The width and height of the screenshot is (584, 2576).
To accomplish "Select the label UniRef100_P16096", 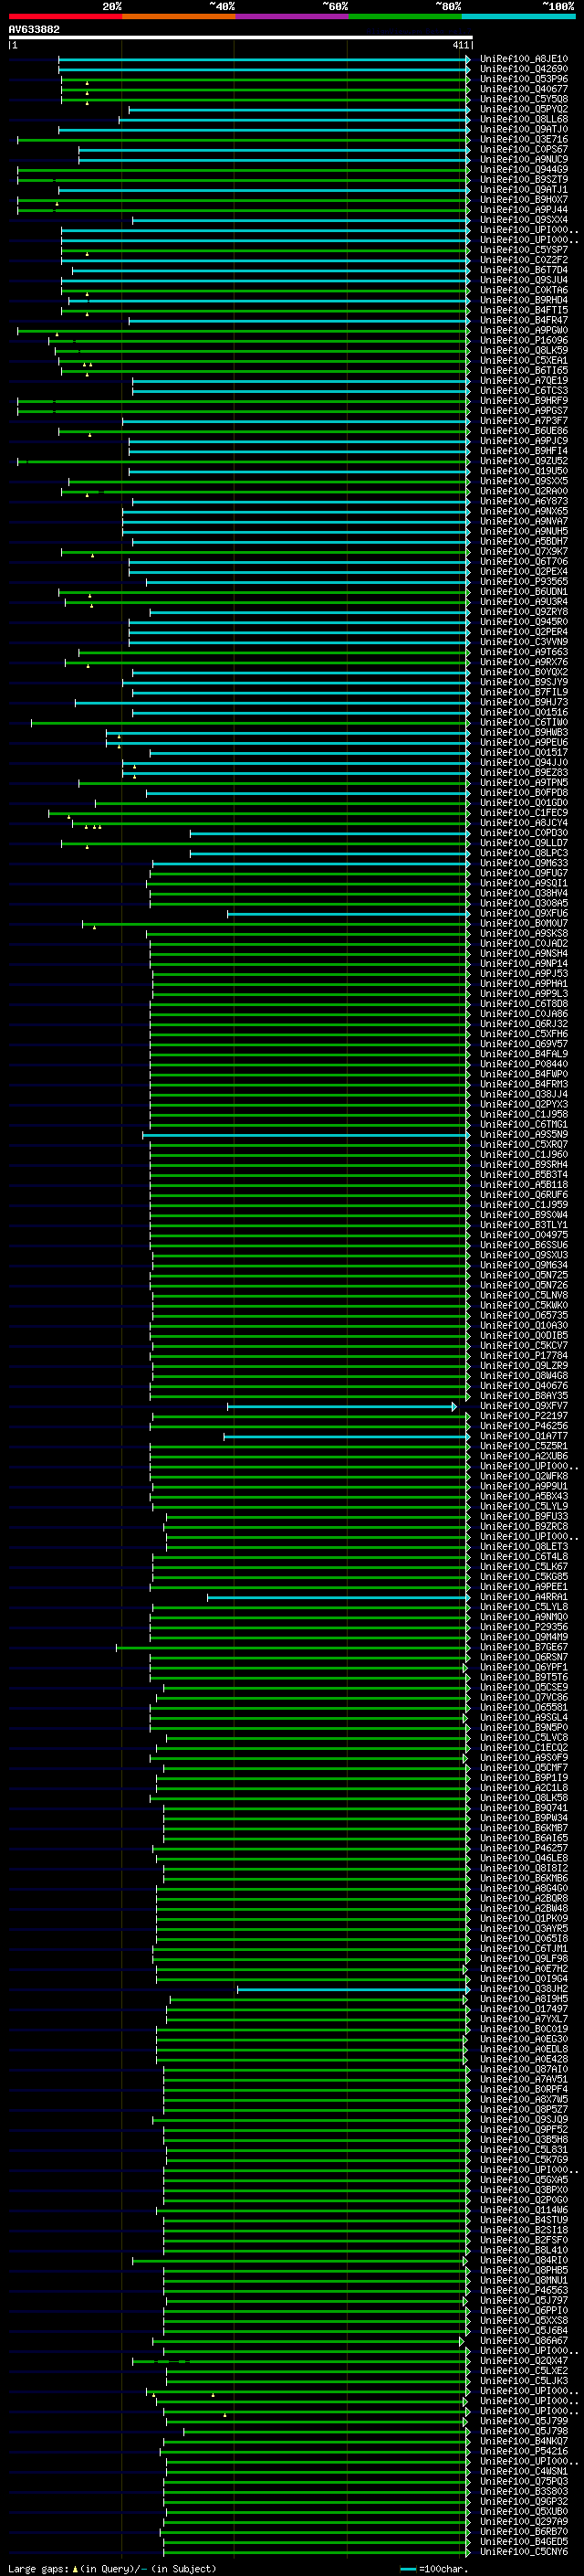I will [524, 340].
